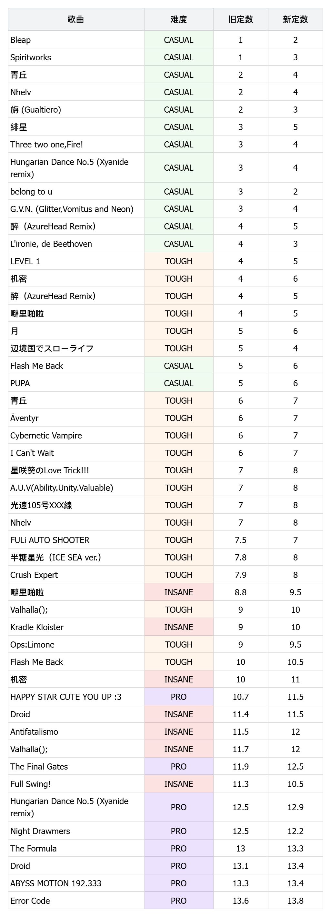Click the 新定数 column header

click(x=296, y=20)
